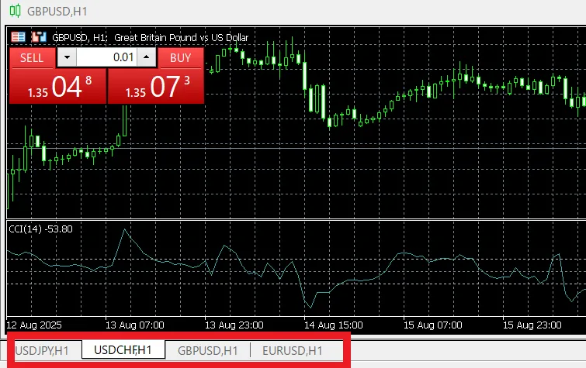Switch to the USDJPY,H1 chart tab
The height and width of the screenshot is (368, 586).
pos(43,350)
